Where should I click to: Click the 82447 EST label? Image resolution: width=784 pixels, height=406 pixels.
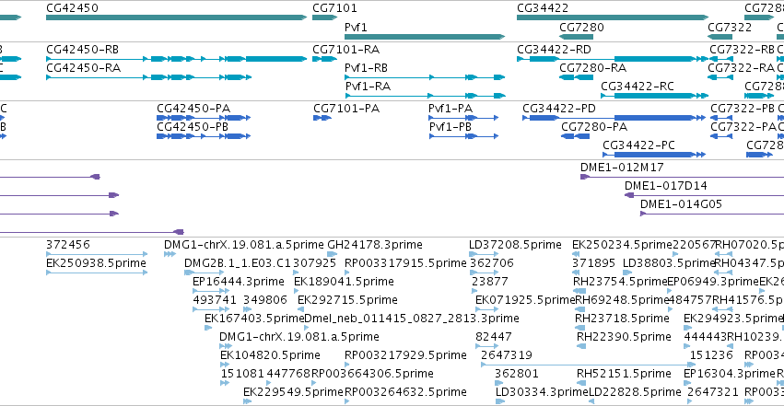point(494,337)
